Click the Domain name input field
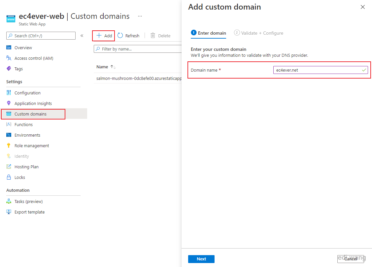Viewport: 372px width, 267px height. 321,70
